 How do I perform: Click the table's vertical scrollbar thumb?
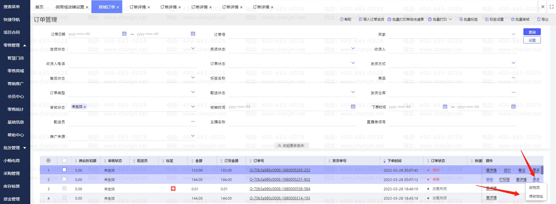pos(542,170)
